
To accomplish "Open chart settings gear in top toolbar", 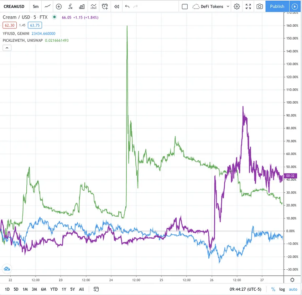I will coord(237,6).
